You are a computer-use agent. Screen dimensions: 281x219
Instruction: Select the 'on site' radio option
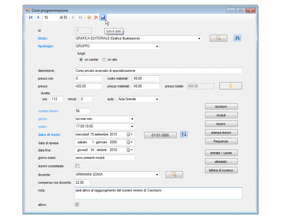pos(104,60)
